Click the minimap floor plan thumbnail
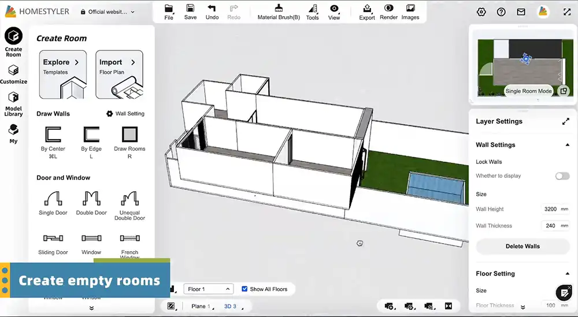This screenshot has width=578, height=317. 525,68
